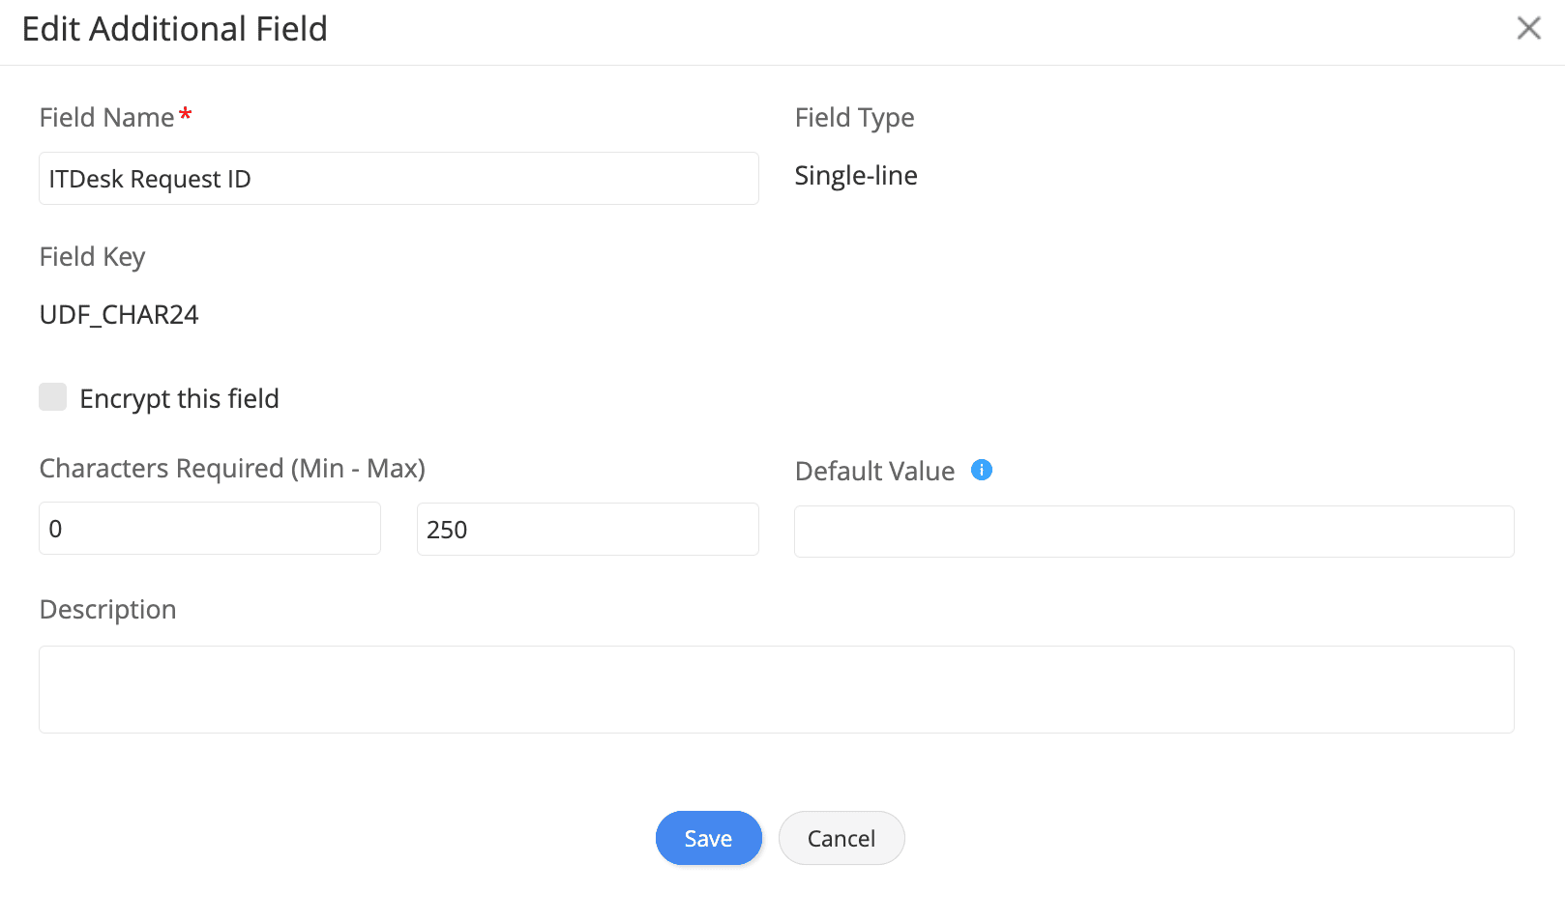The width and height of the screenshot is (1565, 922).
Task: Click the Field Name label
Action: click(x=106, y=118)
